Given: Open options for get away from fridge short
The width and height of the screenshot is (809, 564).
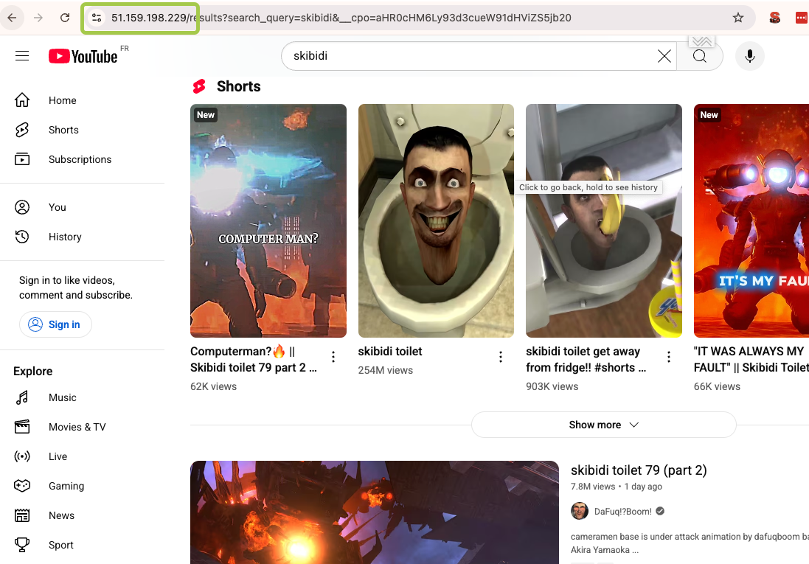Looking at the screenshot, I should 669,357.
